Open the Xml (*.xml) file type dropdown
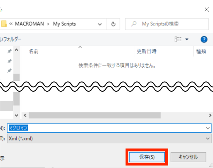The height and width of the screenshot is (168, 213). pyautogui.click(x=109, y=139)
